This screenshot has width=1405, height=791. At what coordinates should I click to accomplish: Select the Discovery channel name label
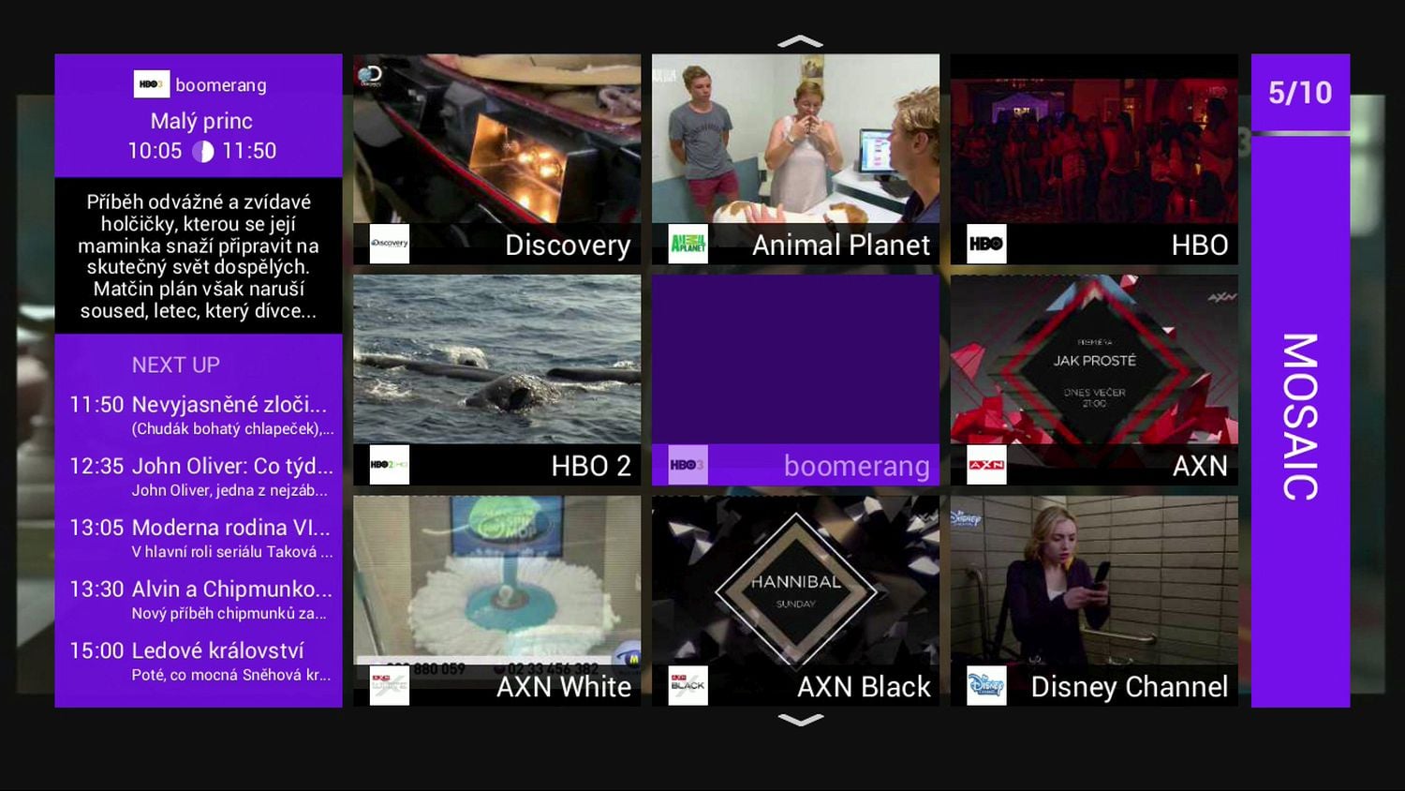coord(568,245)
